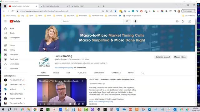
Task: Open the tab search dropdown chevron
Action: point(176,5)
